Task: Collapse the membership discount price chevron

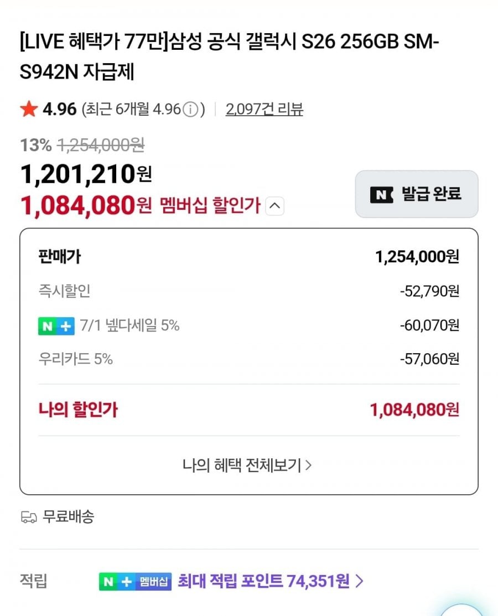Action: (275, 206)
